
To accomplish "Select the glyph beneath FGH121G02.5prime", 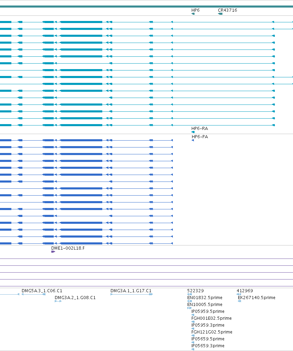I will [193, 336].
